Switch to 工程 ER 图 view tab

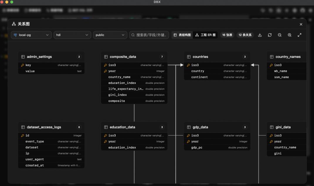pos(206,35)
